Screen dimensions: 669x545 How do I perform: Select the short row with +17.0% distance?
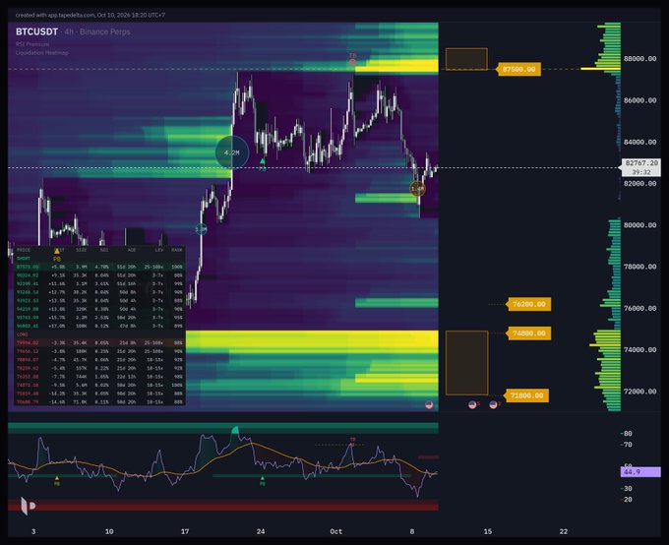point(99,326)
